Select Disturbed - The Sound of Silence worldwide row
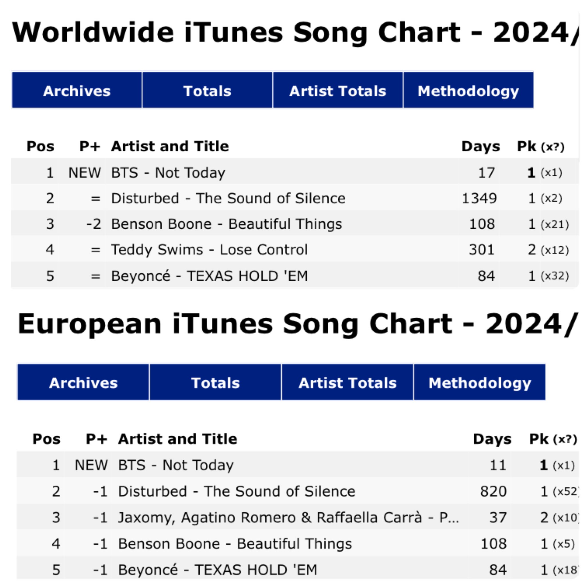Viewport: 586px width, 586px height. [x=295, y=198]
